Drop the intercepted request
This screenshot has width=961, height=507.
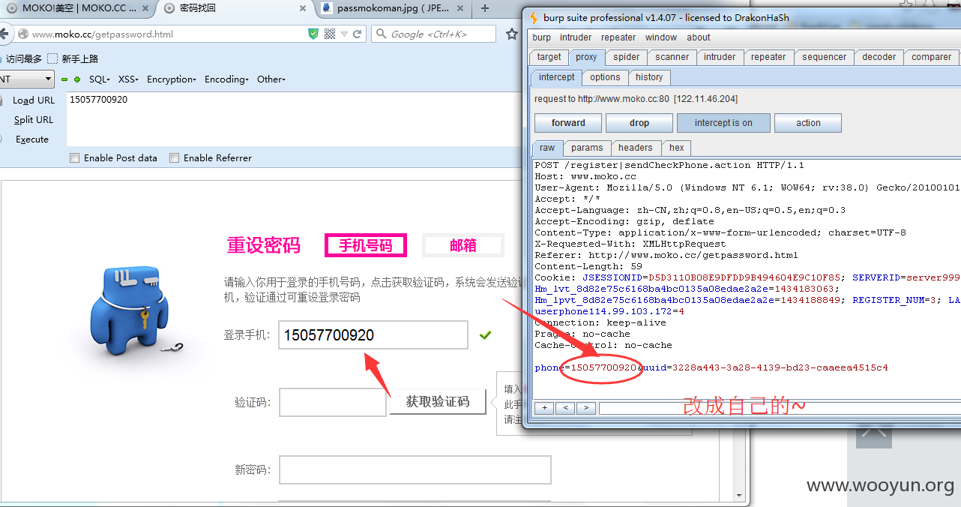pyautogui.click(x=639, y=123)
